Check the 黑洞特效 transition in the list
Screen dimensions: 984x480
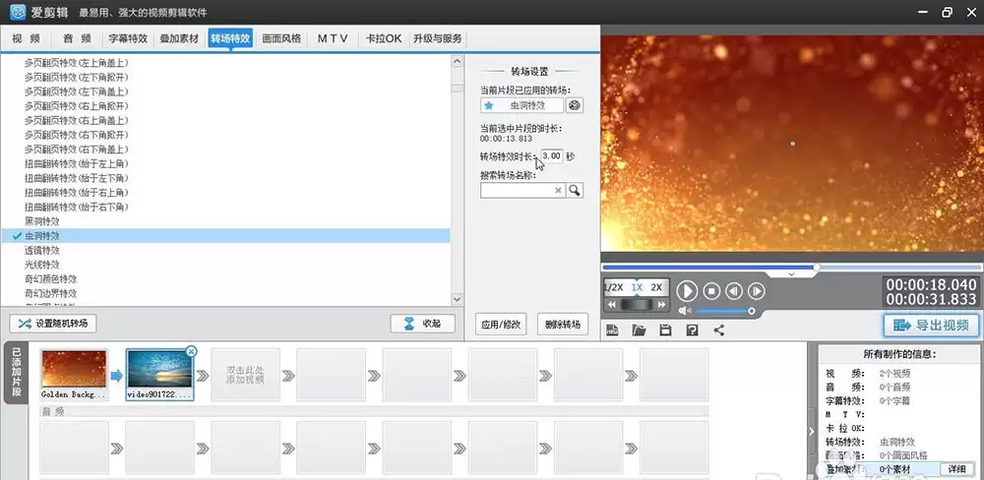tap(42, 221)
